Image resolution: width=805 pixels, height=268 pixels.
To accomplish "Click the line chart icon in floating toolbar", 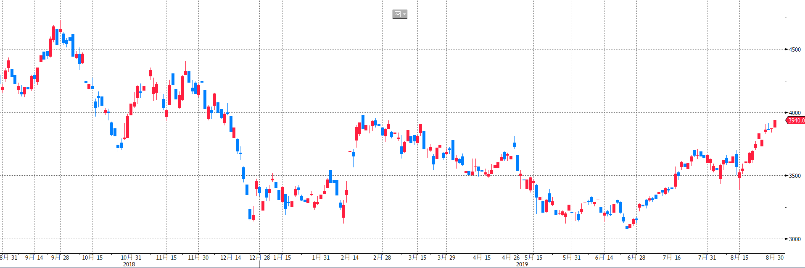I will [x=397, y=14].
